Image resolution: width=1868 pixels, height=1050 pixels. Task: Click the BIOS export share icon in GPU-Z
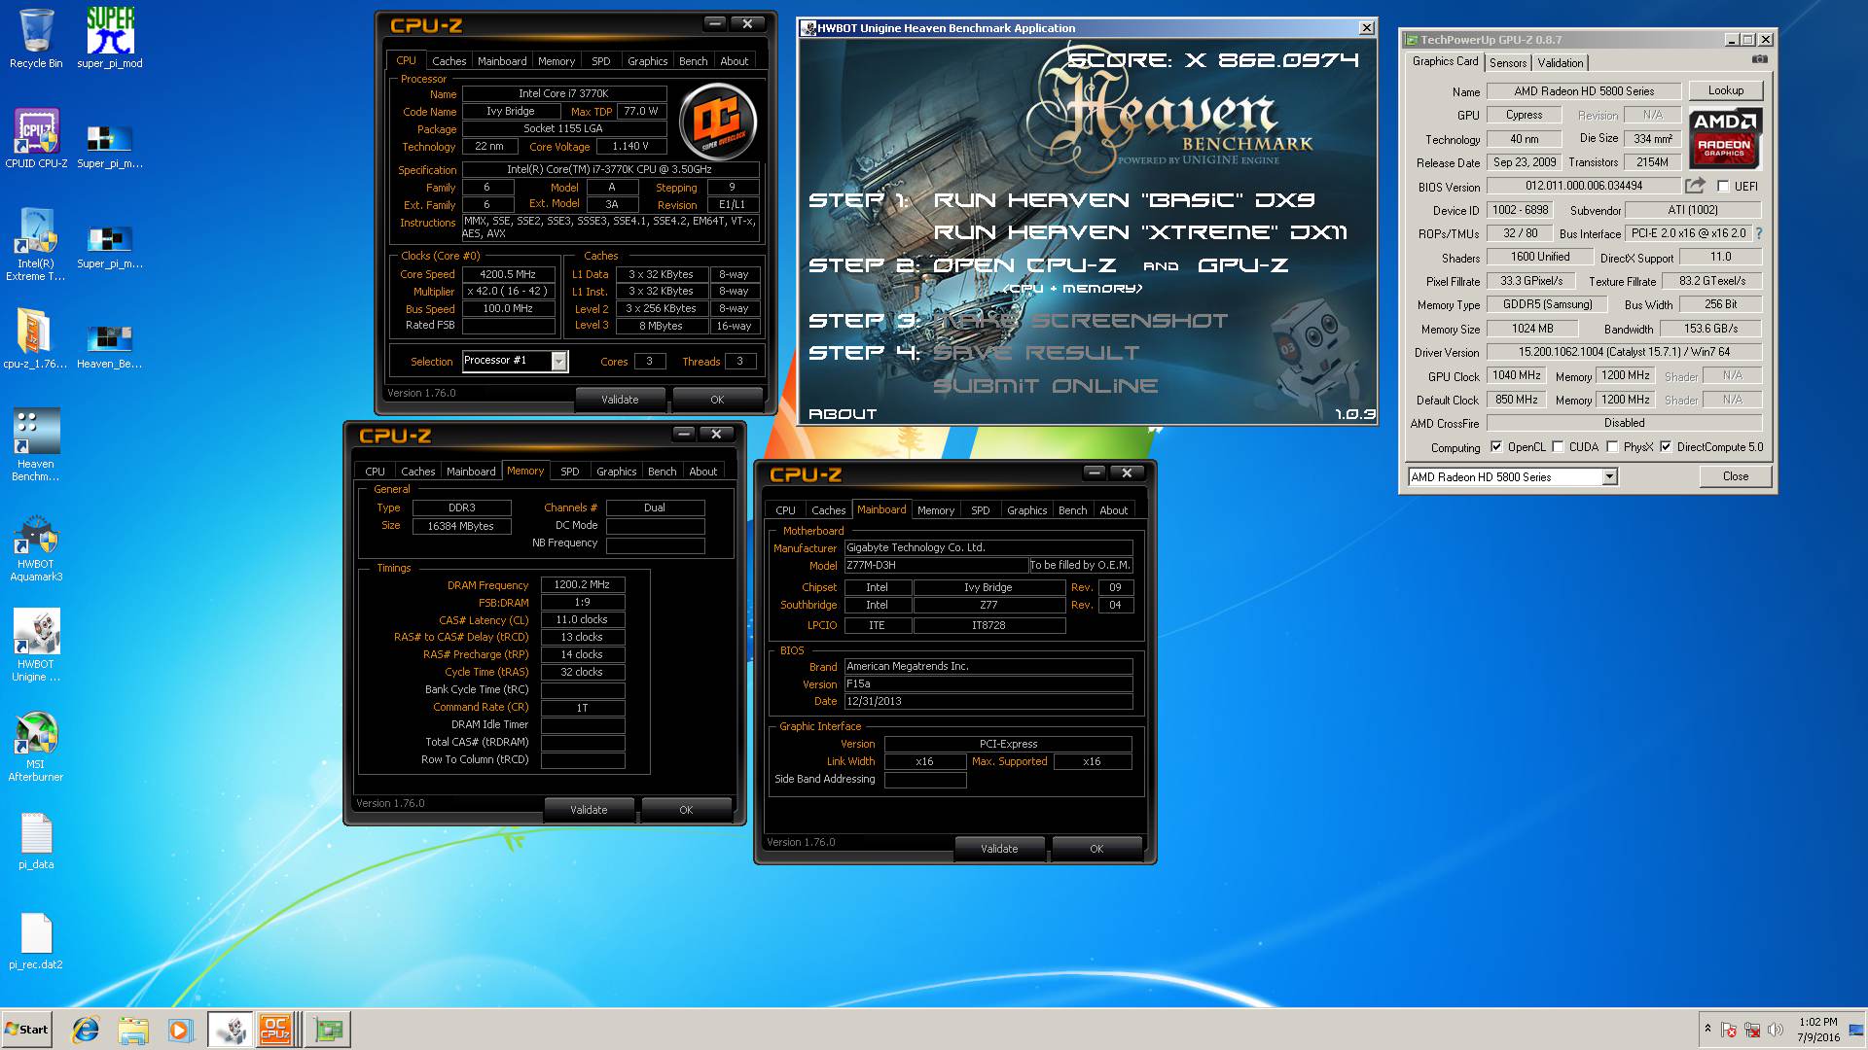[x=1695, y=186]
